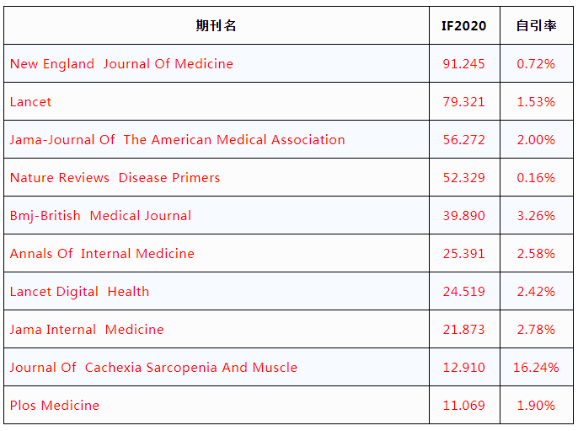Click Lancet Digital Health journal name

point(79,292)
